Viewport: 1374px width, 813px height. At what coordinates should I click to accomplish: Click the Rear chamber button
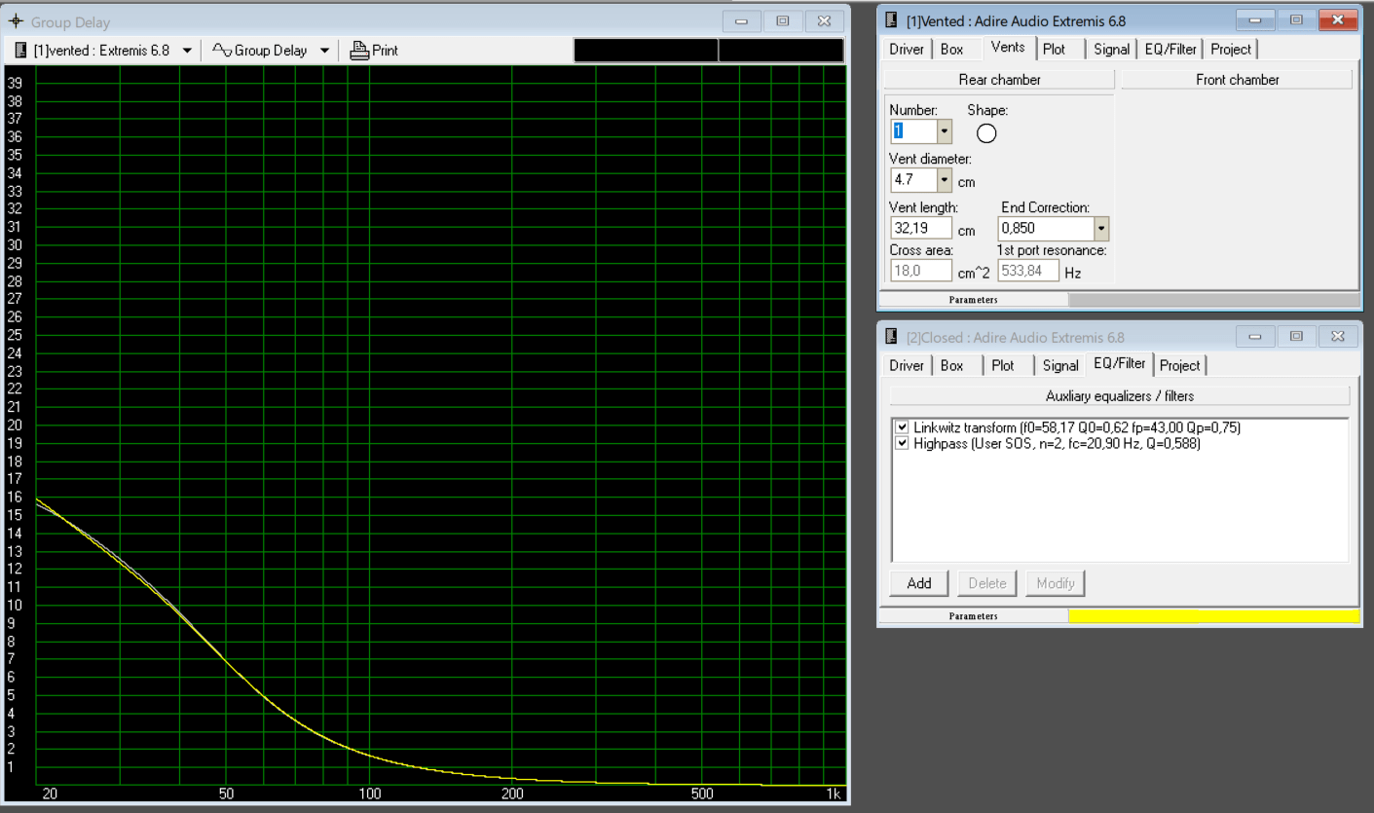tap(1000, 80)
